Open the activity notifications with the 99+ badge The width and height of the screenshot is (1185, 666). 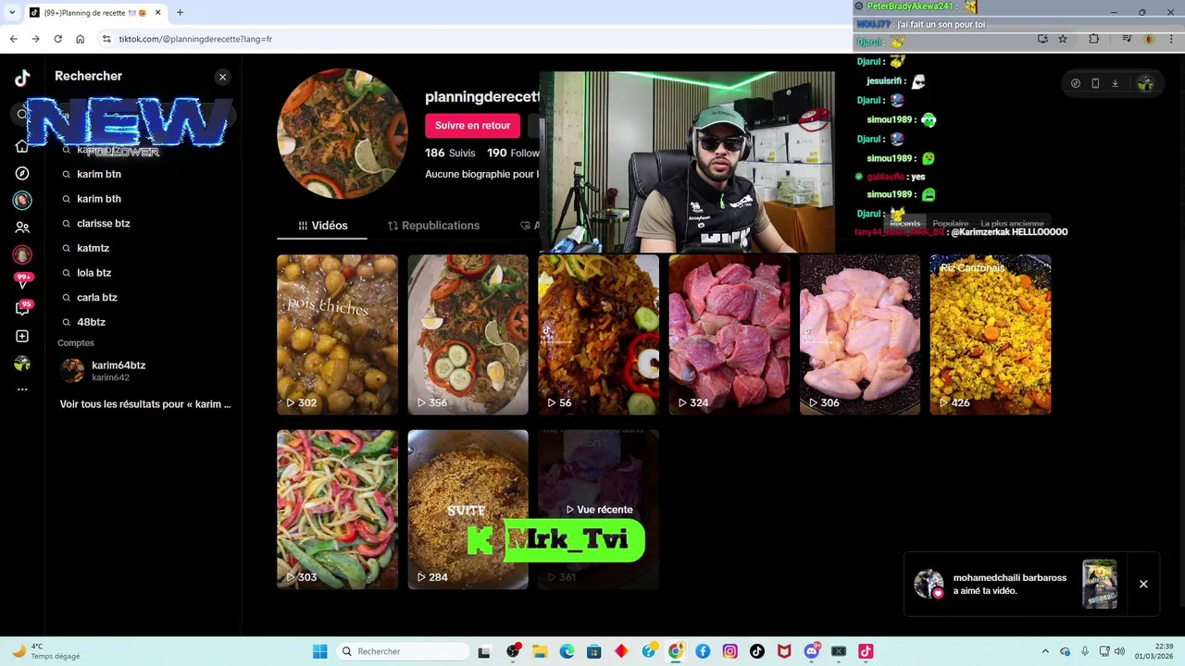click(22, 281)
